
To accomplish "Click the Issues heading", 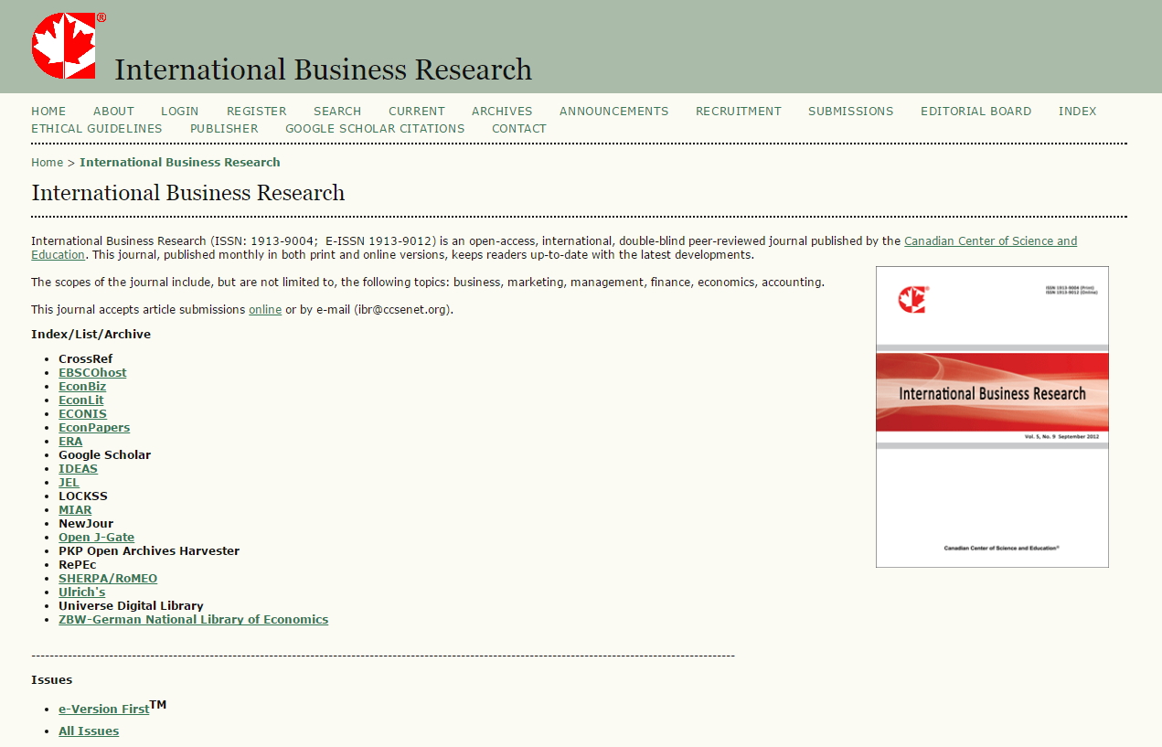I will [52, 680].
